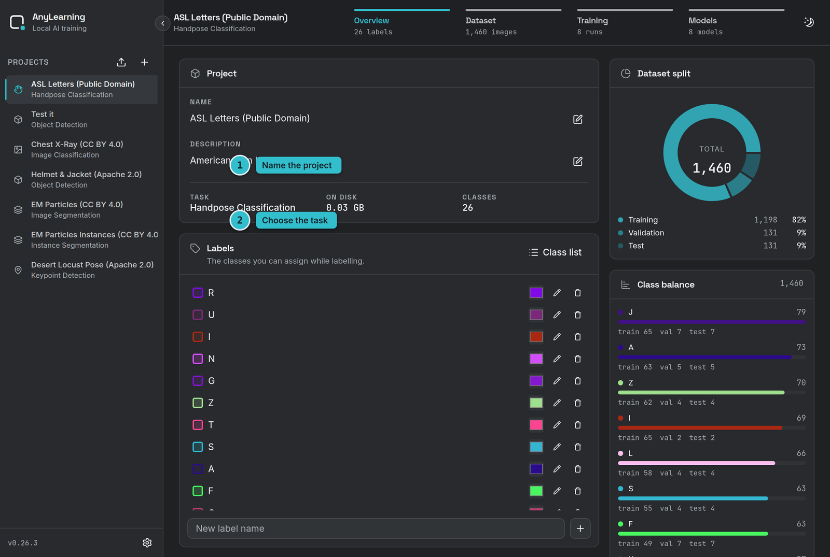Image resolution: width=830 pixels, height=557 pixels.
Task: Open the EM Particles Instances project
Action: tap(81, 239)
